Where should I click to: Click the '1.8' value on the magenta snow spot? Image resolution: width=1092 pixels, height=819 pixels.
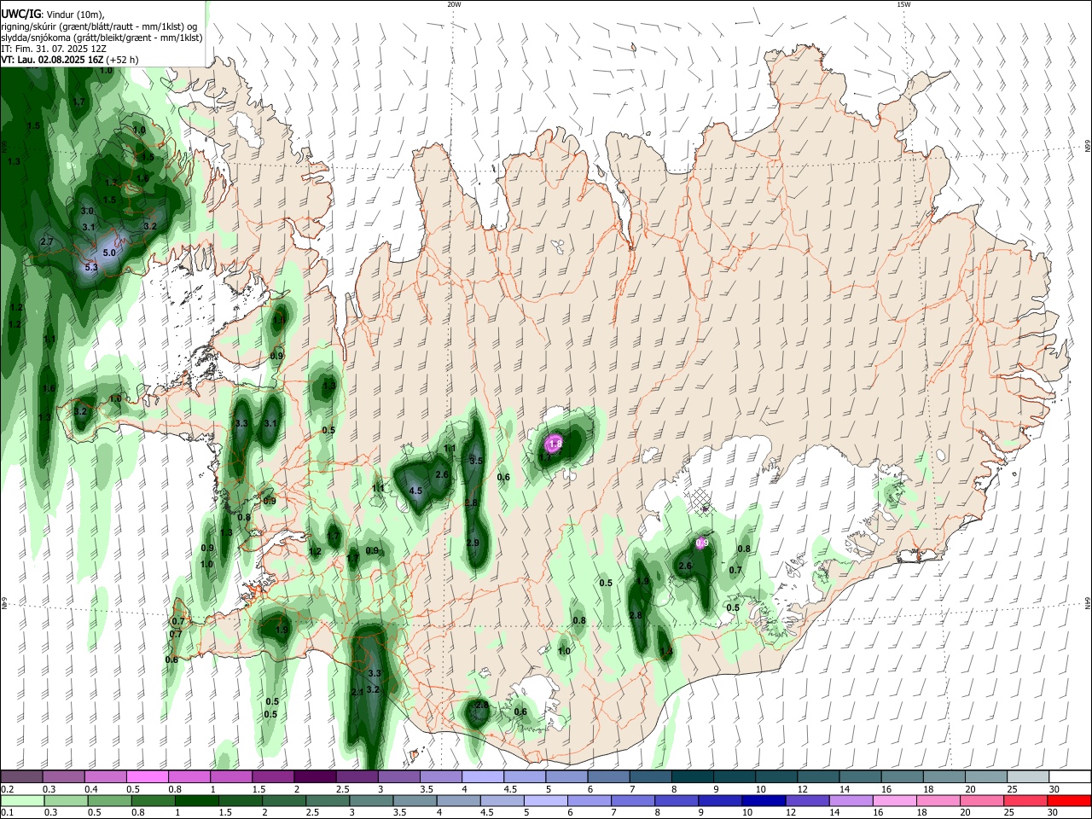tap(555, 444)
